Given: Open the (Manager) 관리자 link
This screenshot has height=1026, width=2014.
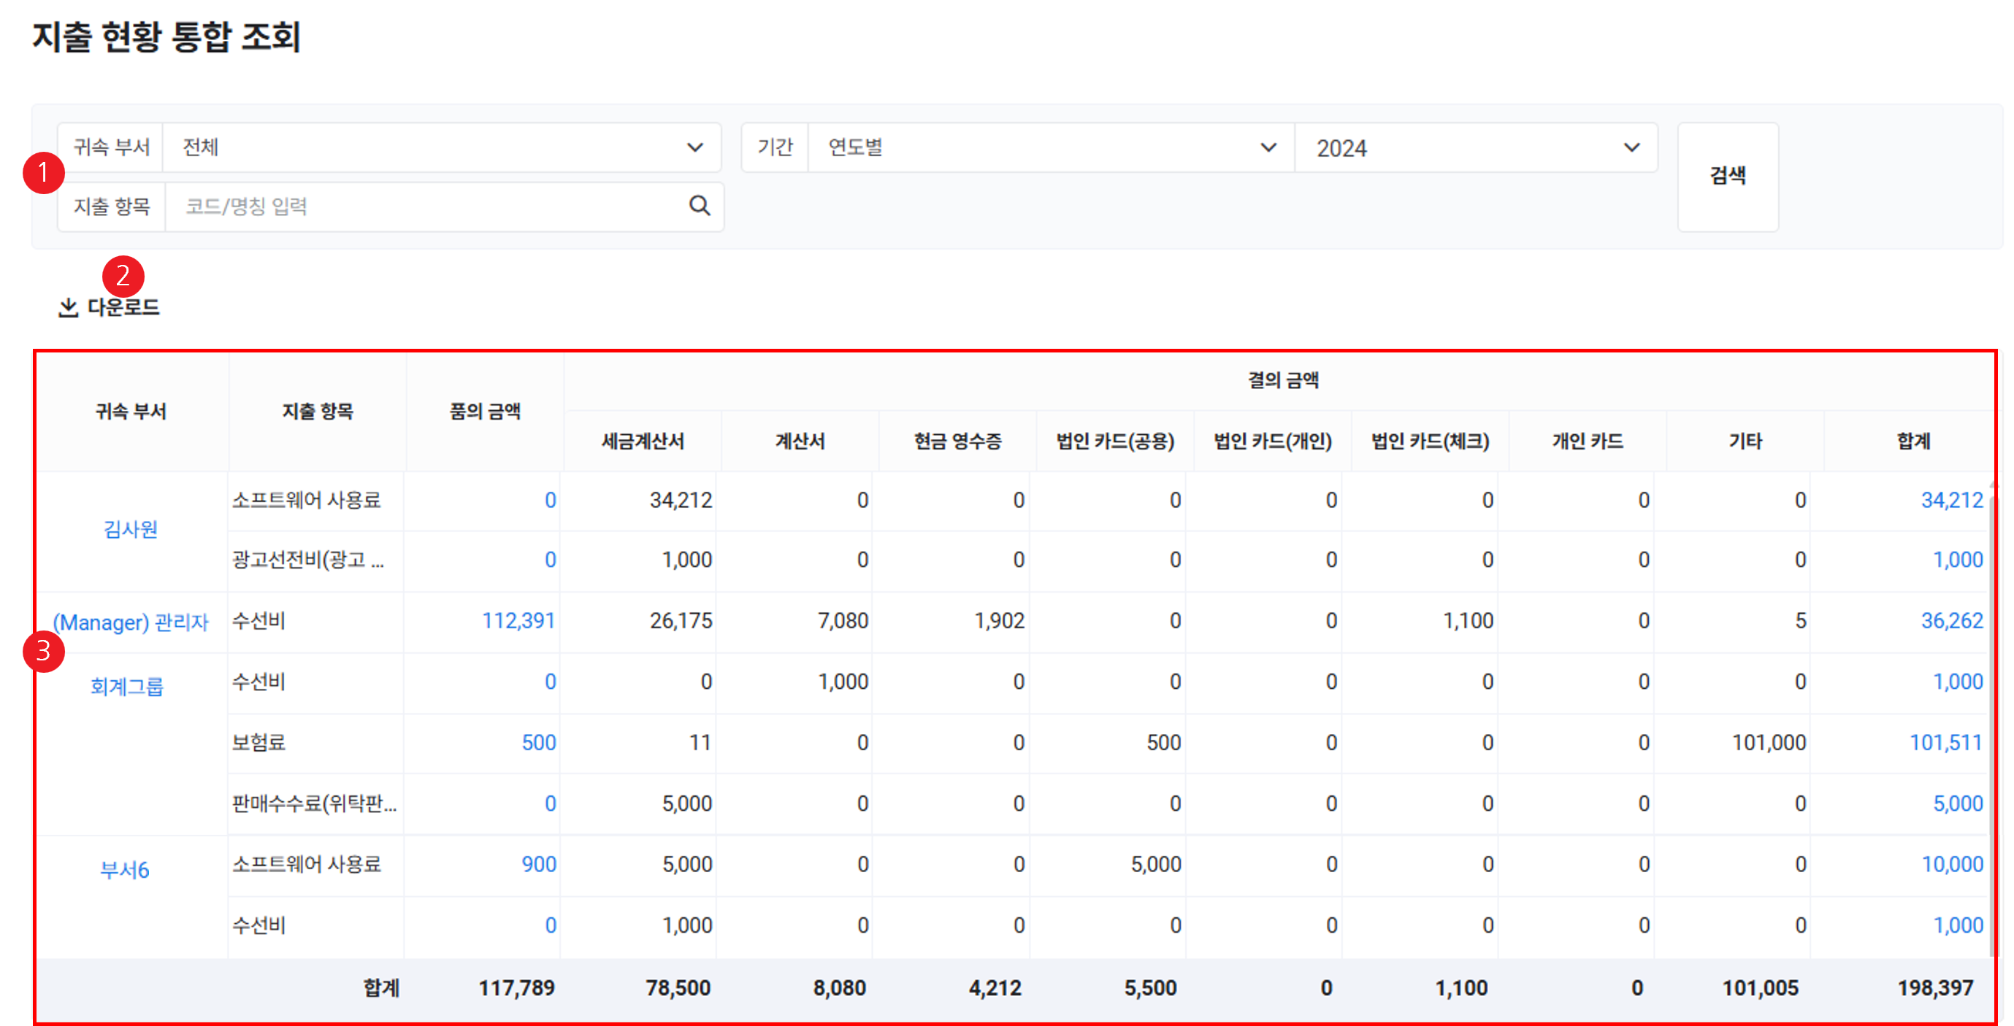Looking at the screenshot, I should coord(131,622).
